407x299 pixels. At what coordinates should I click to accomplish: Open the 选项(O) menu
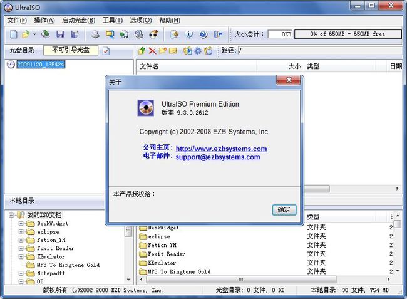(140, 20)
